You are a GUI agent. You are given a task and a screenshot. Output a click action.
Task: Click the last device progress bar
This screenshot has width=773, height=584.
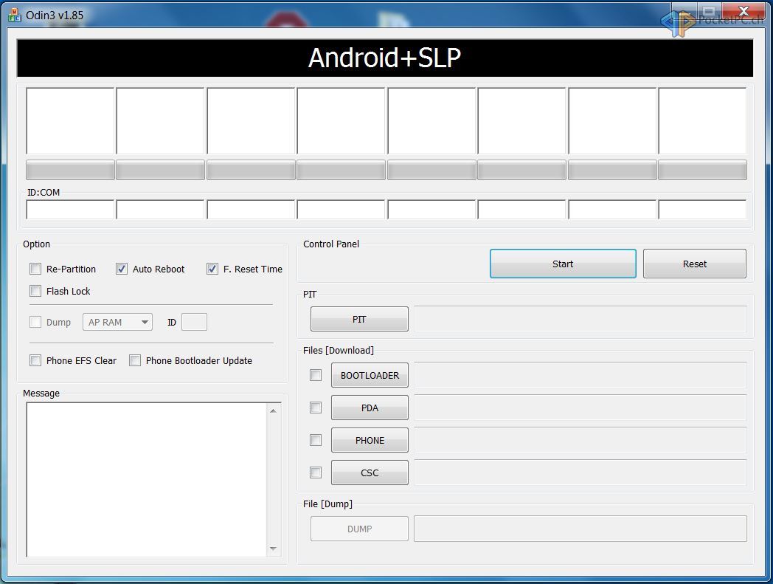[x=702, y=170]
